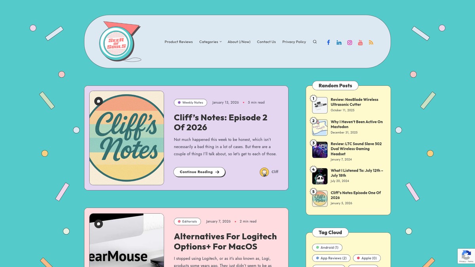Click the Tag Cloud widget heading
The width and height of the screenshot is (475, 267).
point(330,232)
